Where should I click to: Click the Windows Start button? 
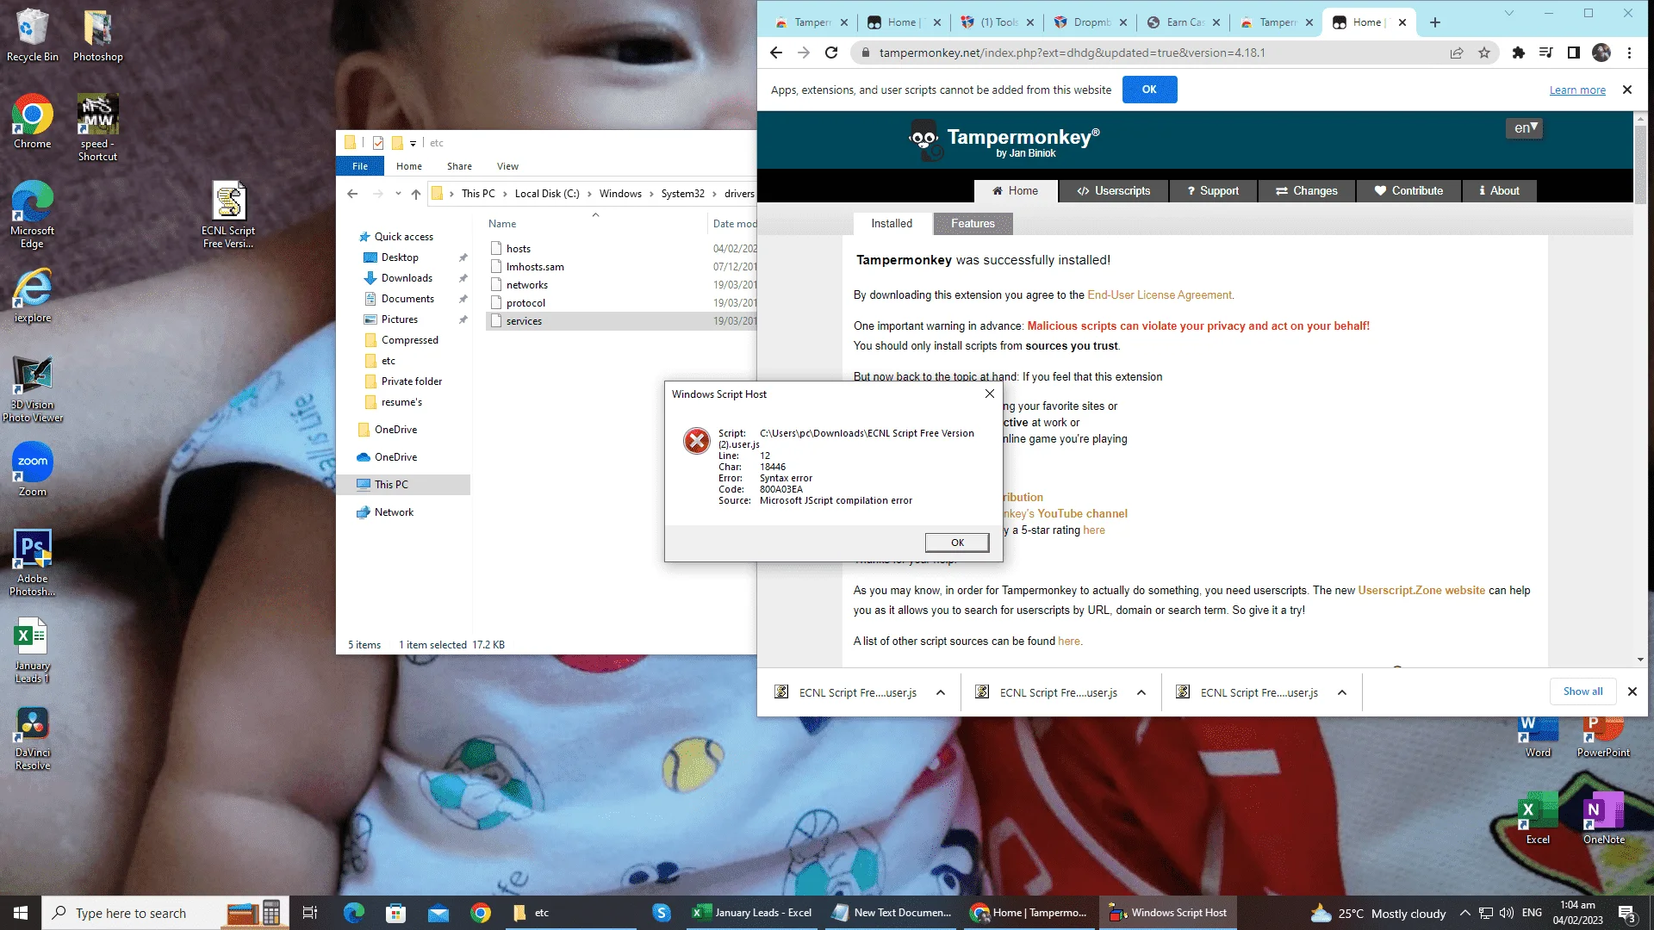[21, 913]
